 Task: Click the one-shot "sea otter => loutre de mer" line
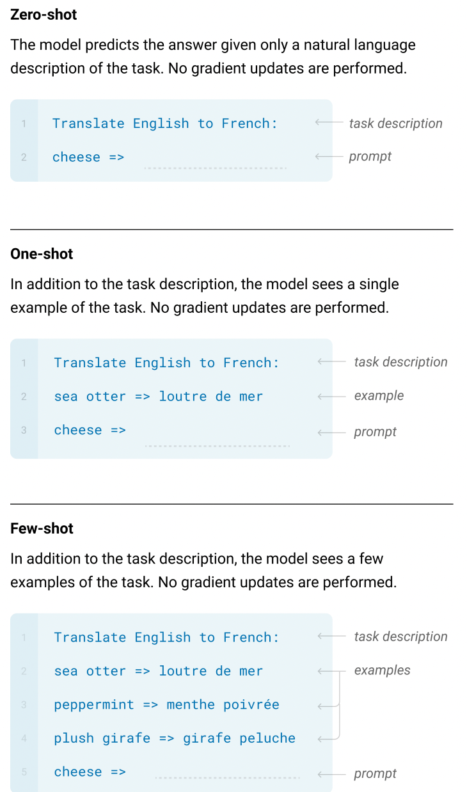pyautogui.click(x=159, y=397)
